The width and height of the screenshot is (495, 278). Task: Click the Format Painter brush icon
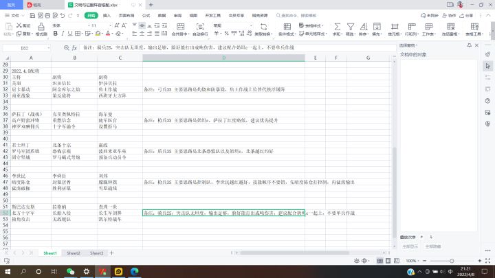click(41, 27)
